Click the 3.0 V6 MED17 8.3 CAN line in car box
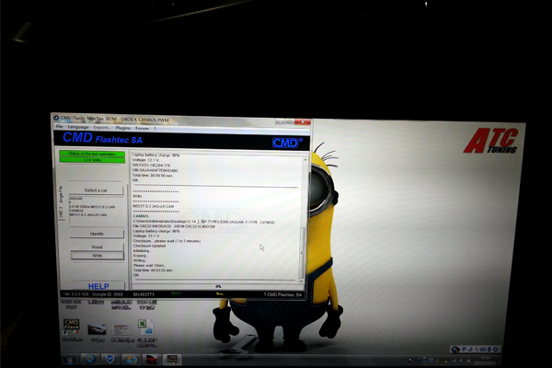This screenshot has height=368, width=552. tap(92, 207)
